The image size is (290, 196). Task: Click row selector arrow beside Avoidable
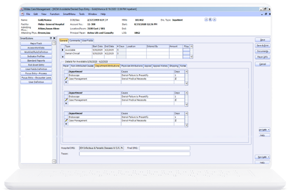pos(62,50)
